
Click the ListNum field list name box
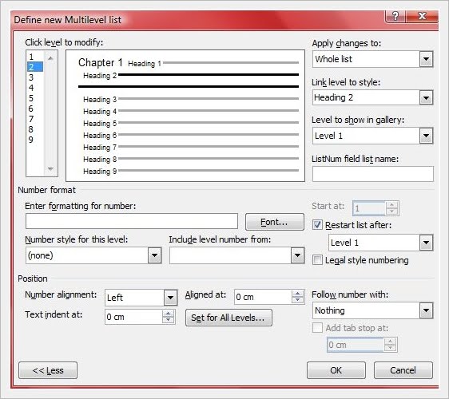372,174
